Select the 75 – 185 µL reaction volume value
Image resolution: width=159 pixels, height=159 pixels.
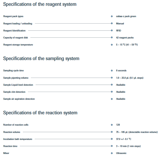[x=137, y=132]
